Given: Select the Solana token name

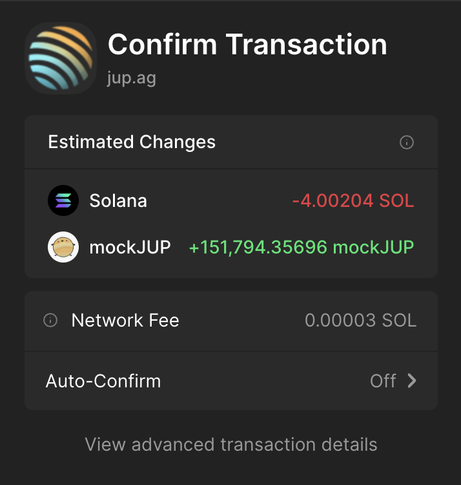Looking at the screenshot, I should click(118, 200).
